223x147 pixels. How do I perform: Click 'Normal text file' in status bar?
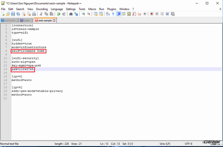point(9,144)
